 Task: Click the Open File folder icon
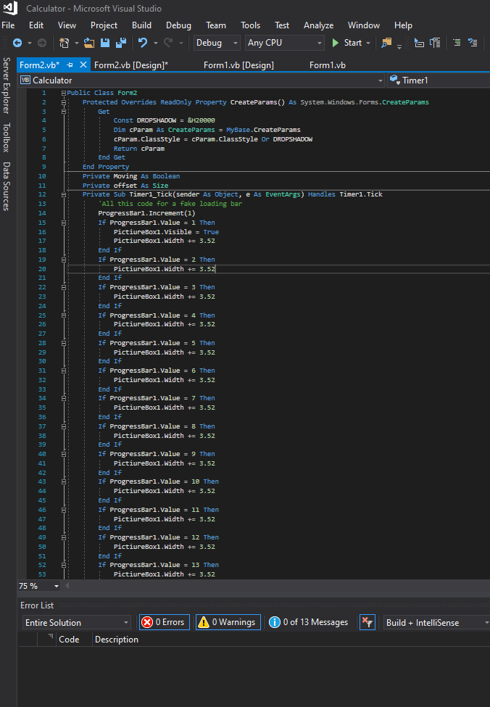click(x=89, y=43)
